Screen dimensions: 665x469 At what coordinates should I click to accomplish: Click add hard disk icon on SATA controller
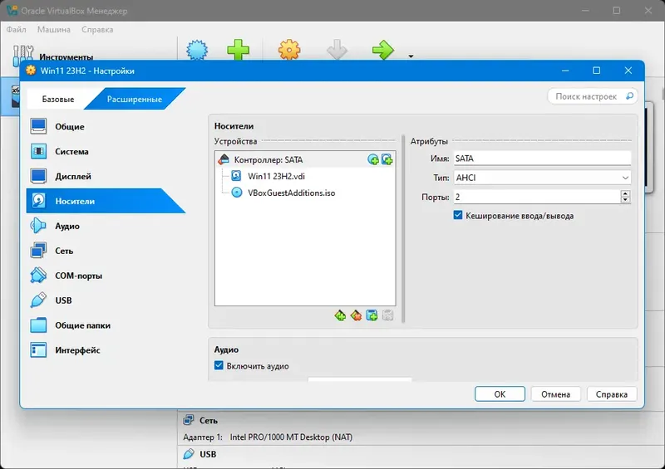point(387,159)
